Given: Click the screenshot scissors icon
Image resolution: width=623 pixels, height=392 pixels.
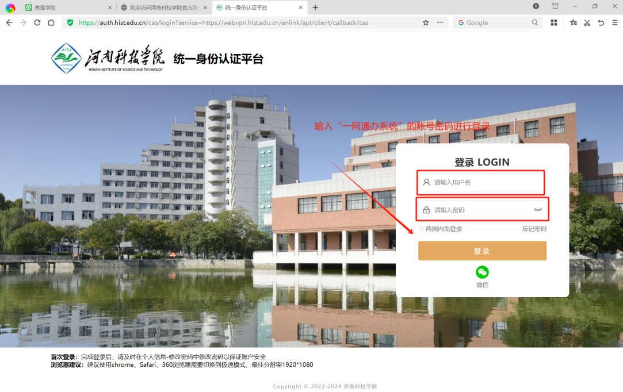Looking at the screenshot, I should point(587,22).
